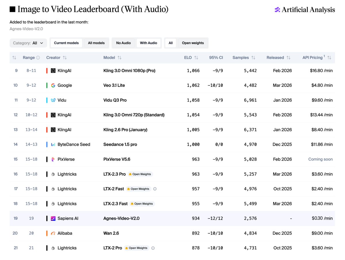Click Open Weights badge on LTX-2 Pro
The image size is (345, 260).
pos(137,248)
